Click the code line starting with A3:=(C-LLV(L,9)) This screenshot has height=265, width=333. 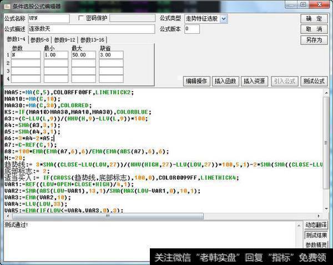tap(76, 118)
